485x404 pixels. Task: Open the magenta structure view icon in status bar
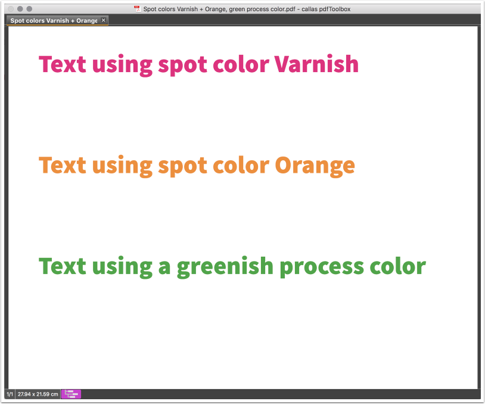point(71,394)
